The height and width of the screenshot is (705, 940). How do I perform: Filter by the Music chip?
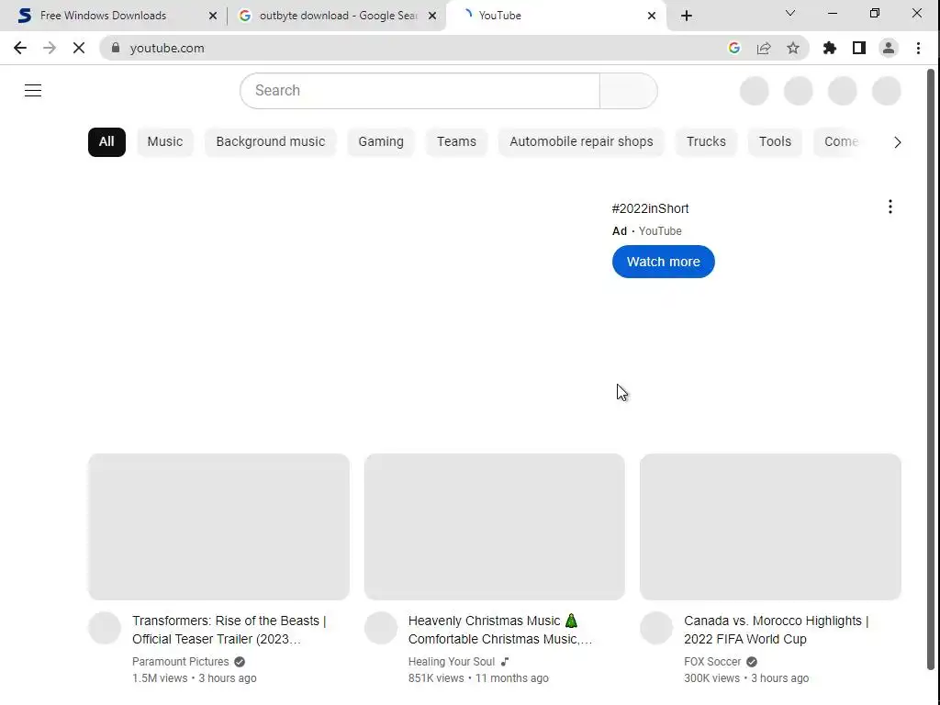click(165, 142)
